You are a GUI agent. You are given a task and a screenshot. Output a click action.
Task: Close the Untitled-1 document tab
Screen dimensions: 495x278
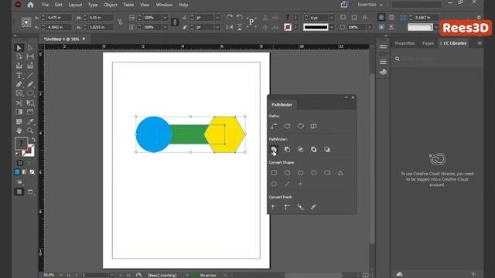[84, 39]
